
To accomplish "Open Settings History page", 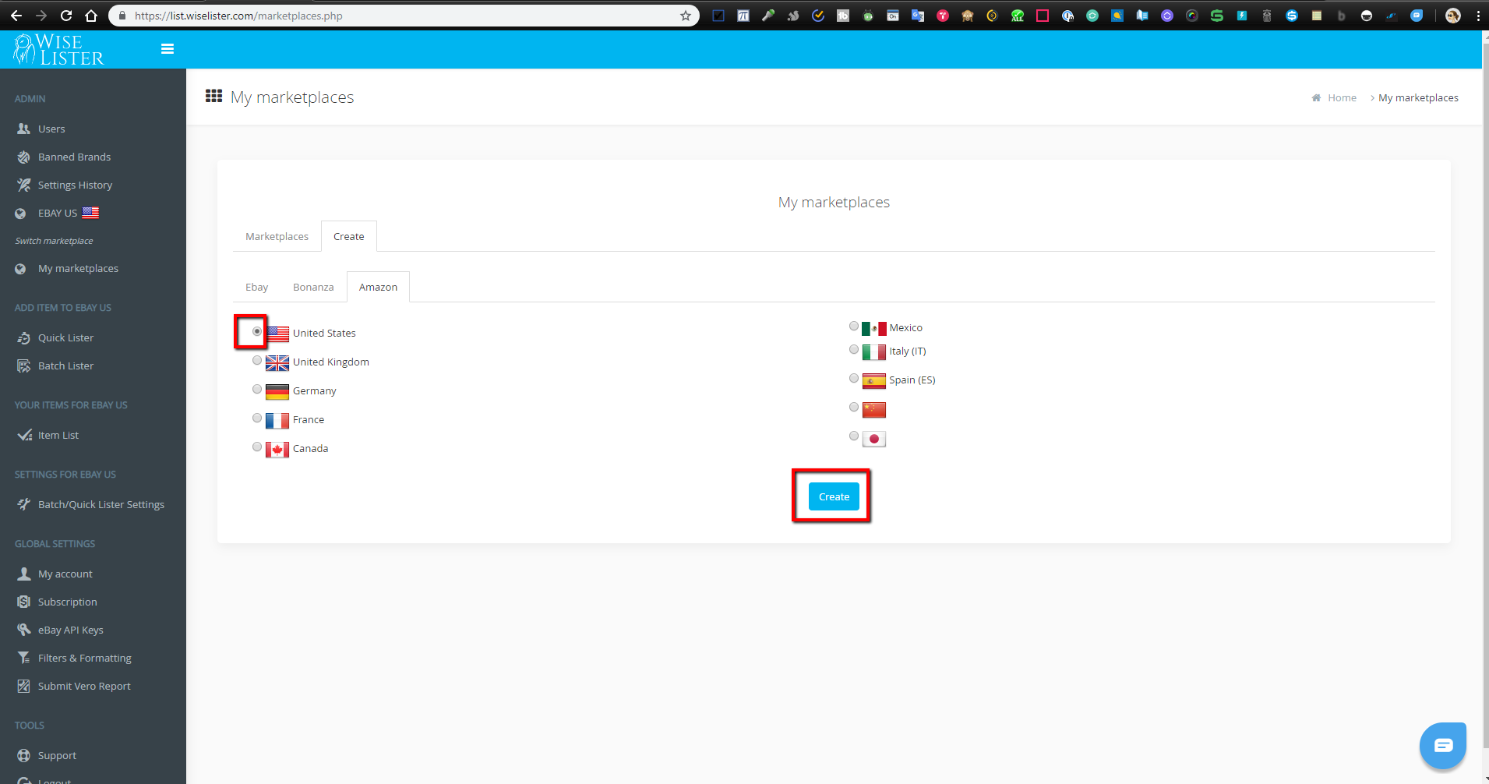I will click(75, 185).
